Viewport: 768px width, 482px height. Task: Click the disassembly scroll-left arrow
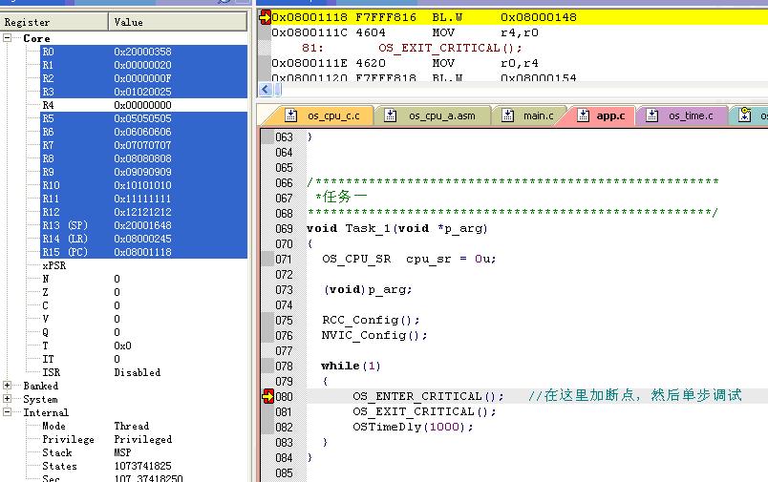pyautogui.click(x=265, y=90)
